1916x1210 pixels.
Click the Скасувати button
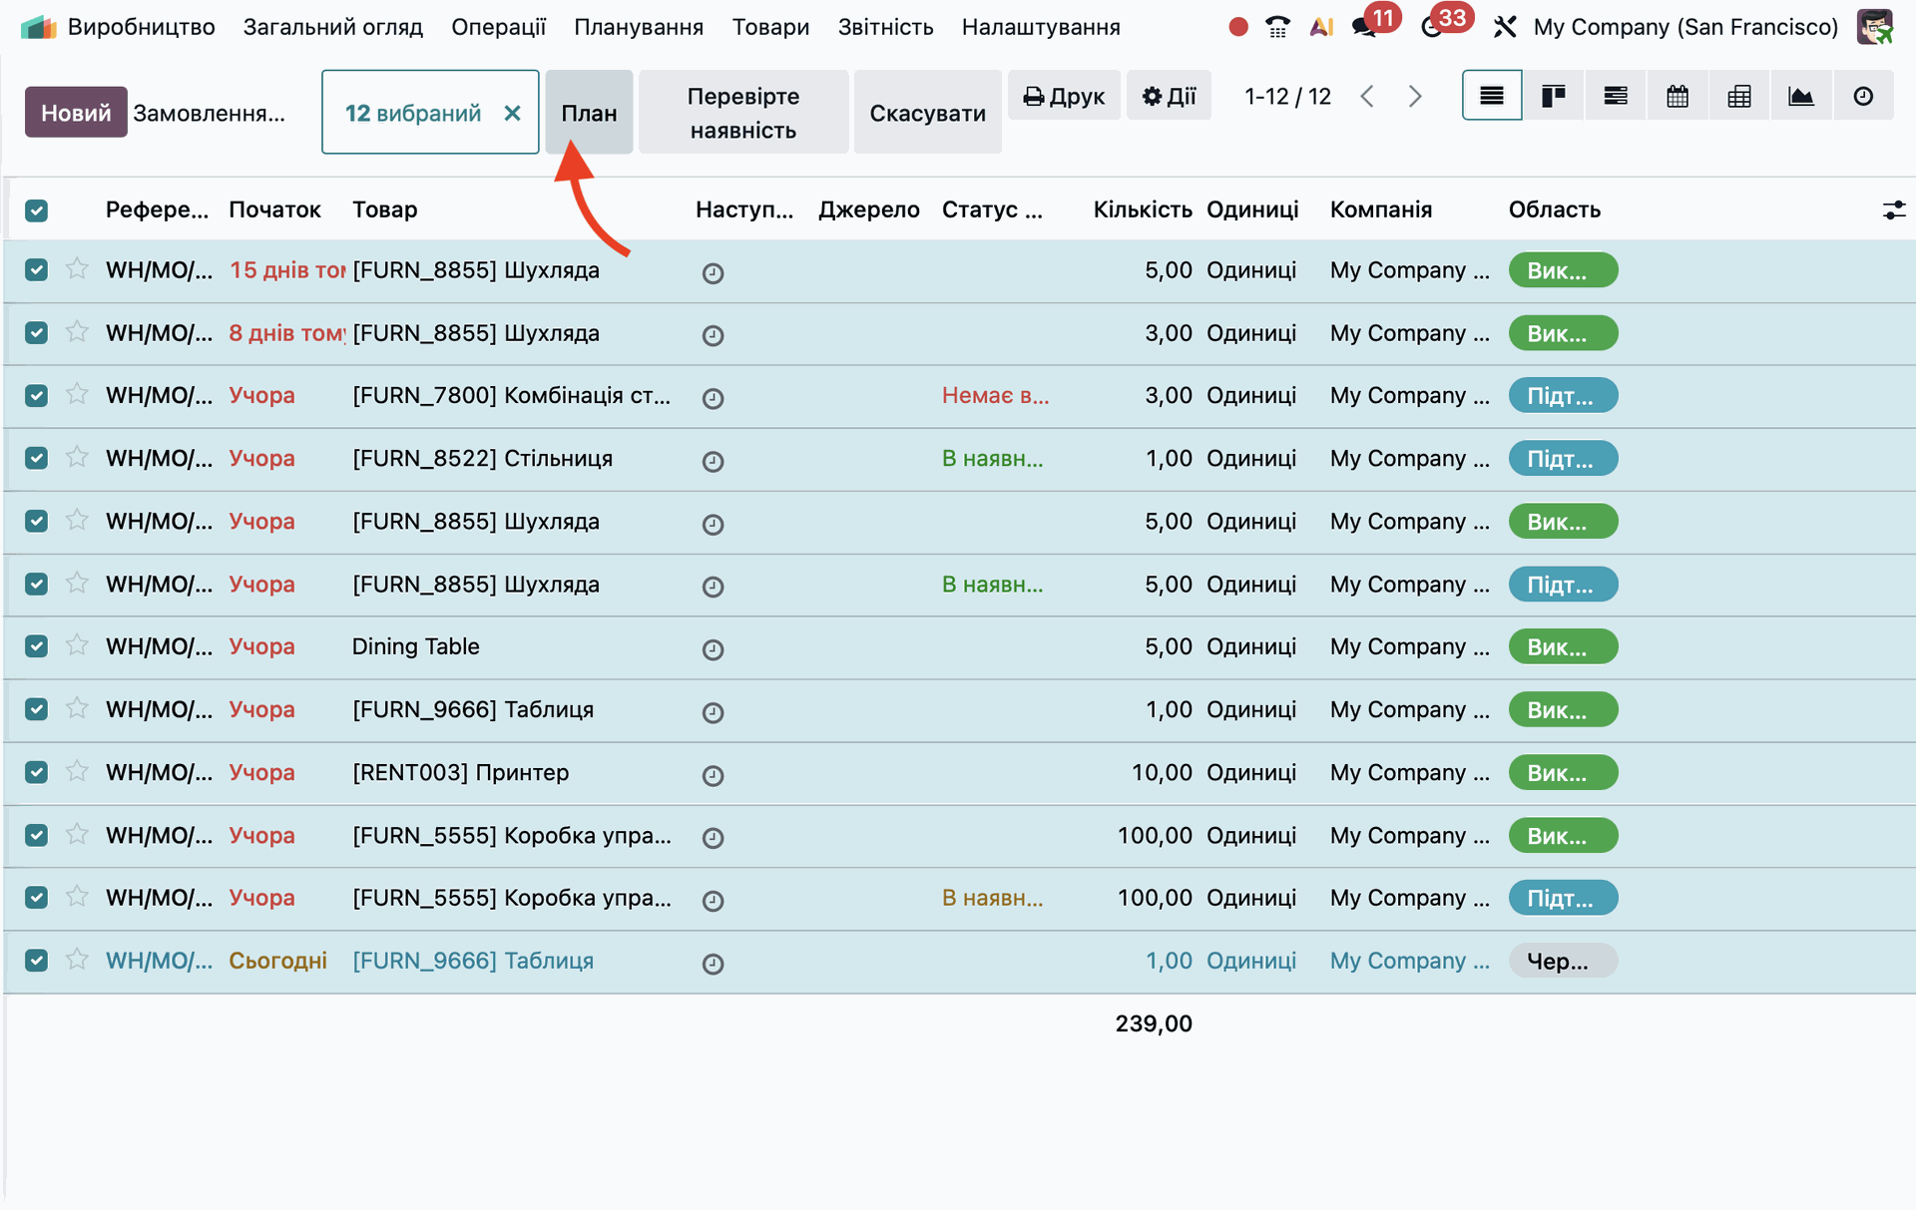pyautogui.click(x=927, y=113)
